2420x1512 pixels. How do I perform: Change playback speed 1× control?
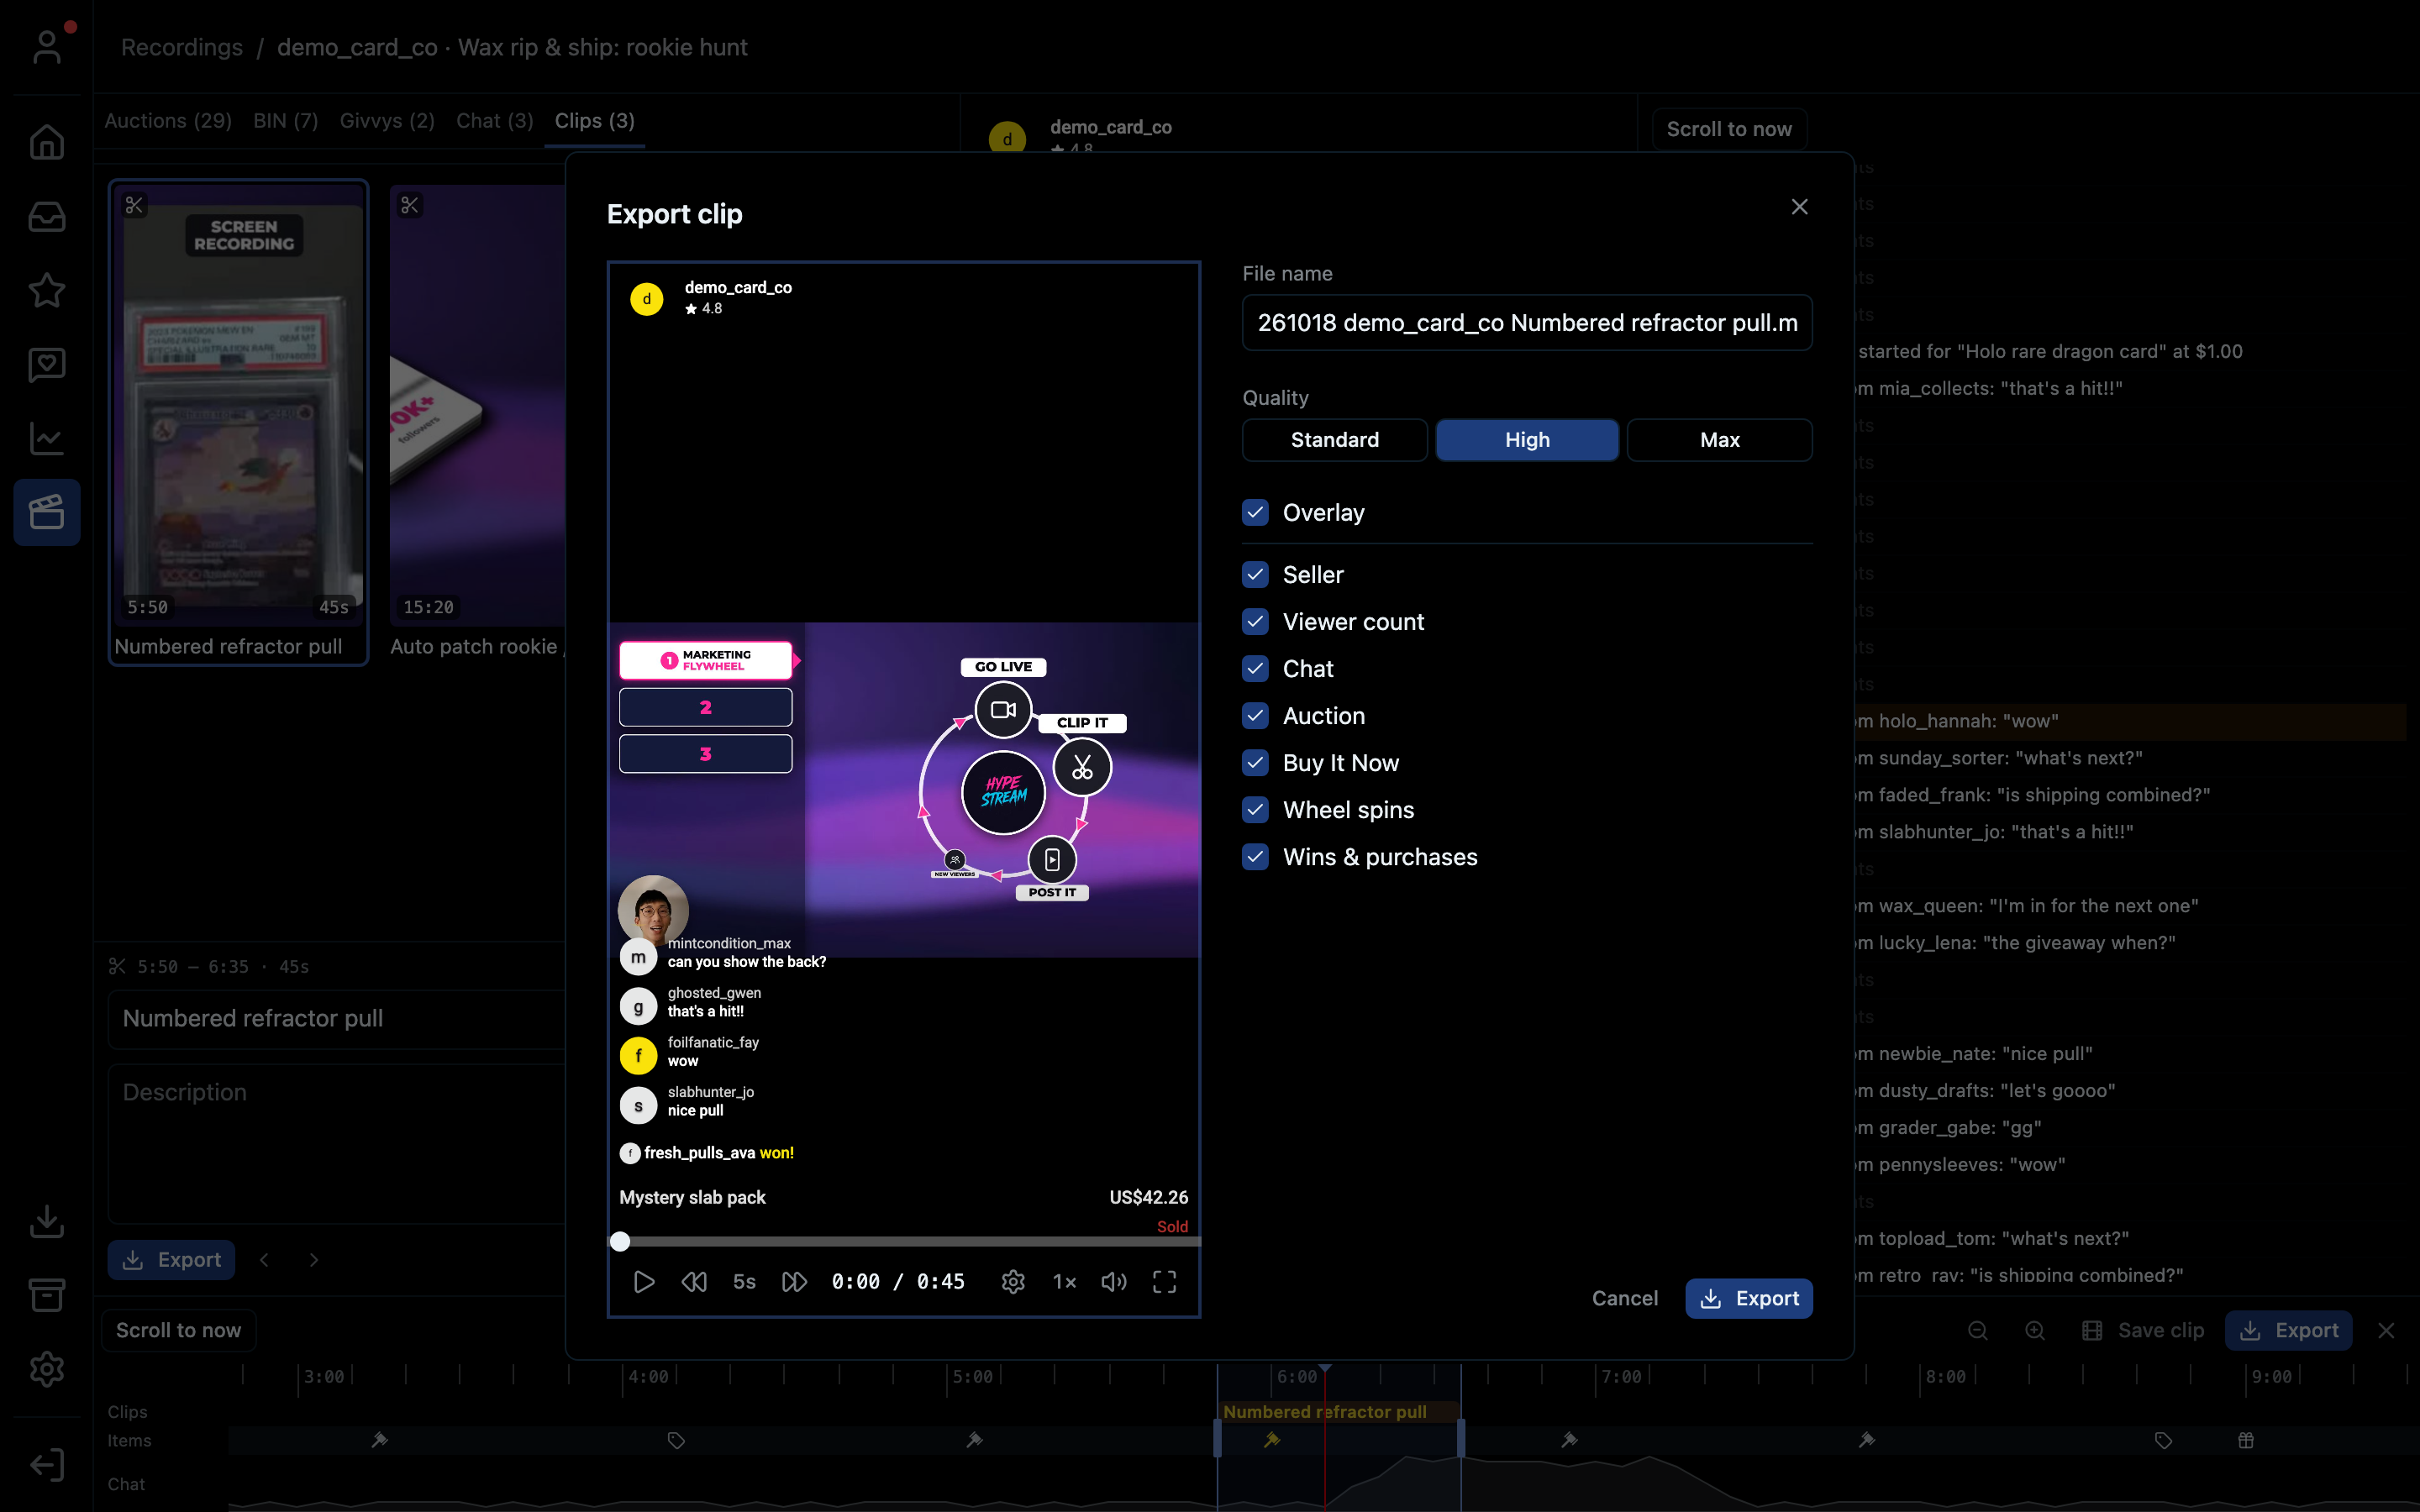(1064, 1282)
